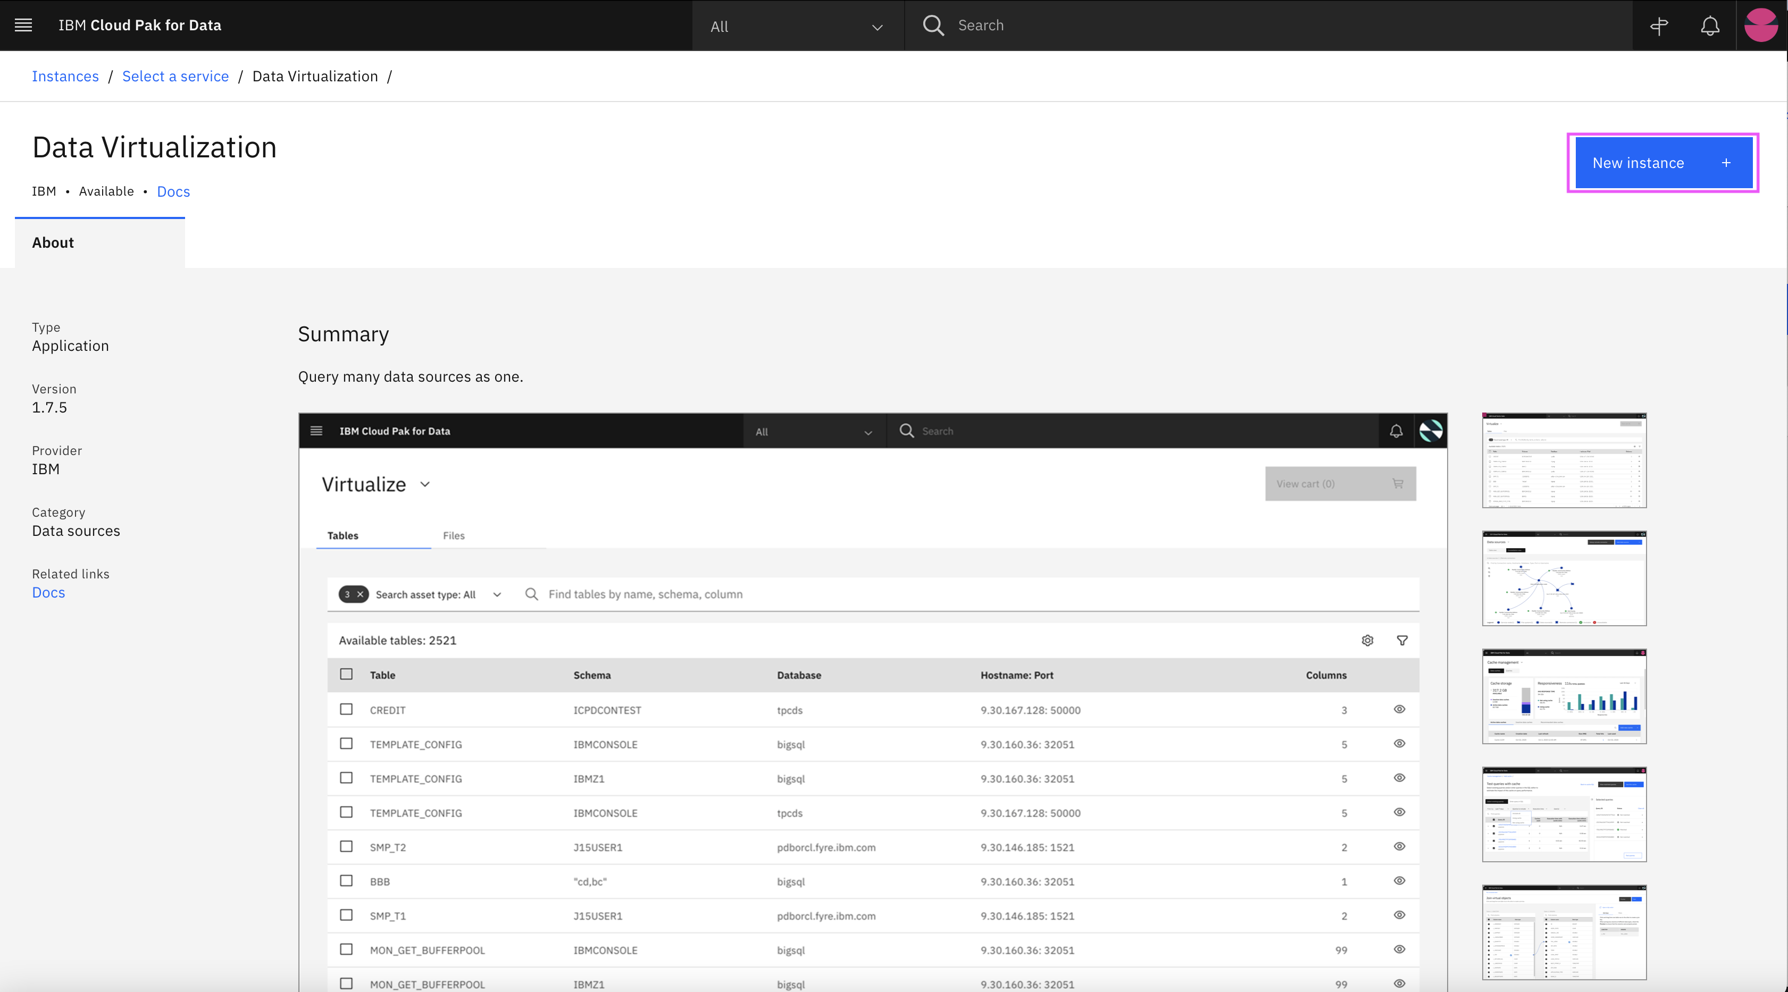
Task: Check the SMP_T2 row checkbox
Action: 346,846
